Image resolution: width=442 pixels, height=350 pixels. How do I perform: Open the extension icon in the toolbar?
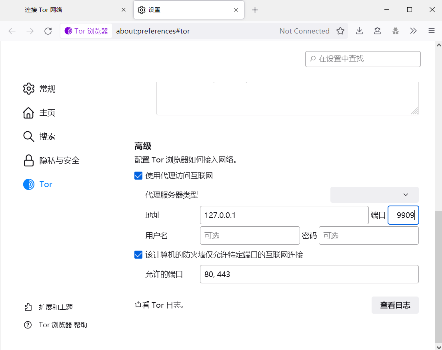pos(396,31)
